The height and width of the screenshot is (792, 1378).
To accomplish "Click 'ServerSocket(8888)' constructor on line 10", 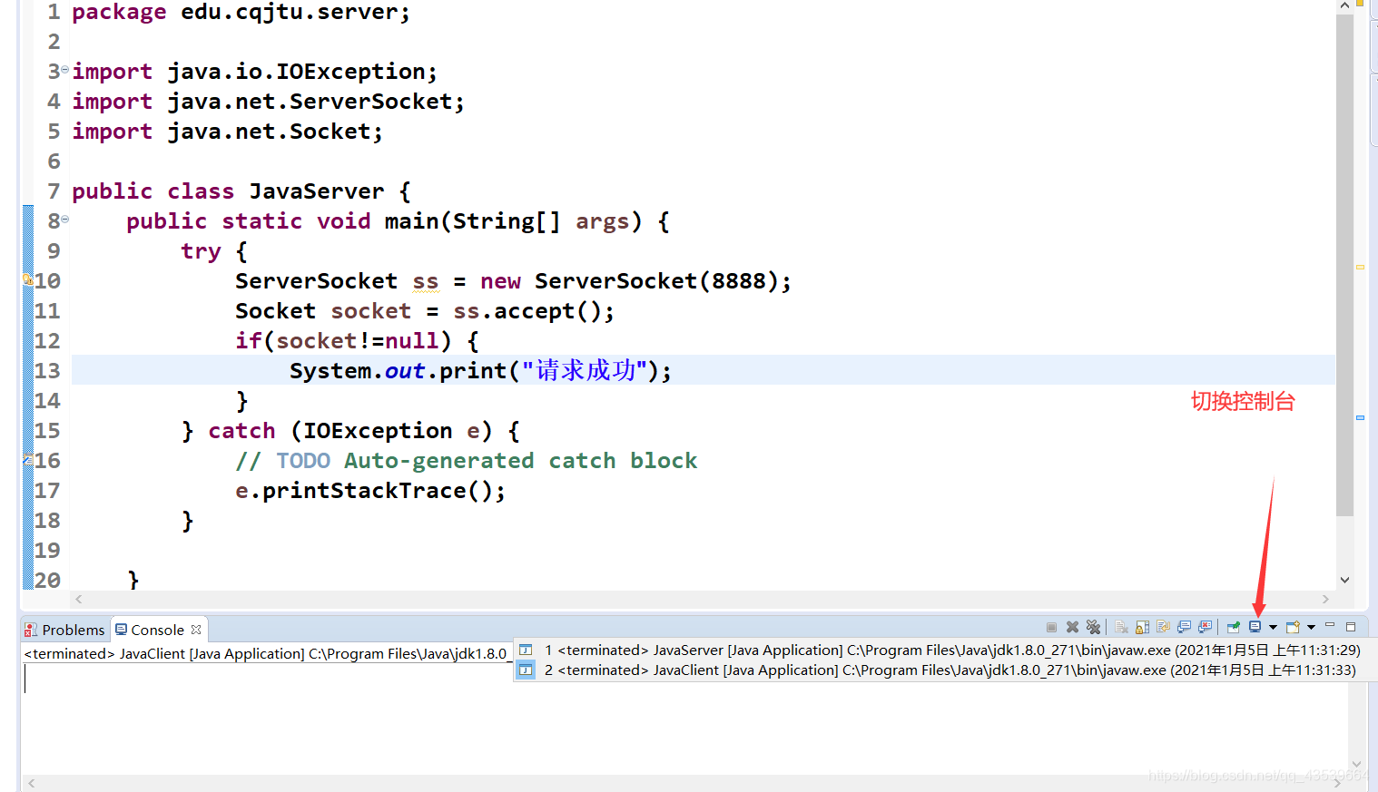I will [655, 281].
